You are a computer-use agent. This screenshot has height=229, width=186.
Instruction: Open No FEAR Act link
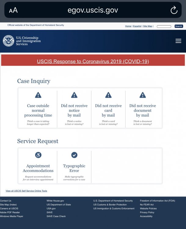(147, 205)
